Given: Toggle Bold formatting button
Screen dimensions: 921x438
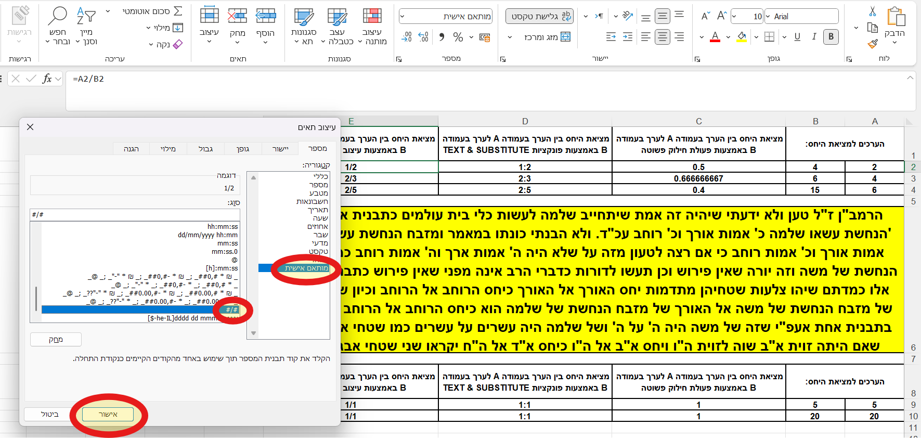Looking at the screenshot, I should 831,36.
